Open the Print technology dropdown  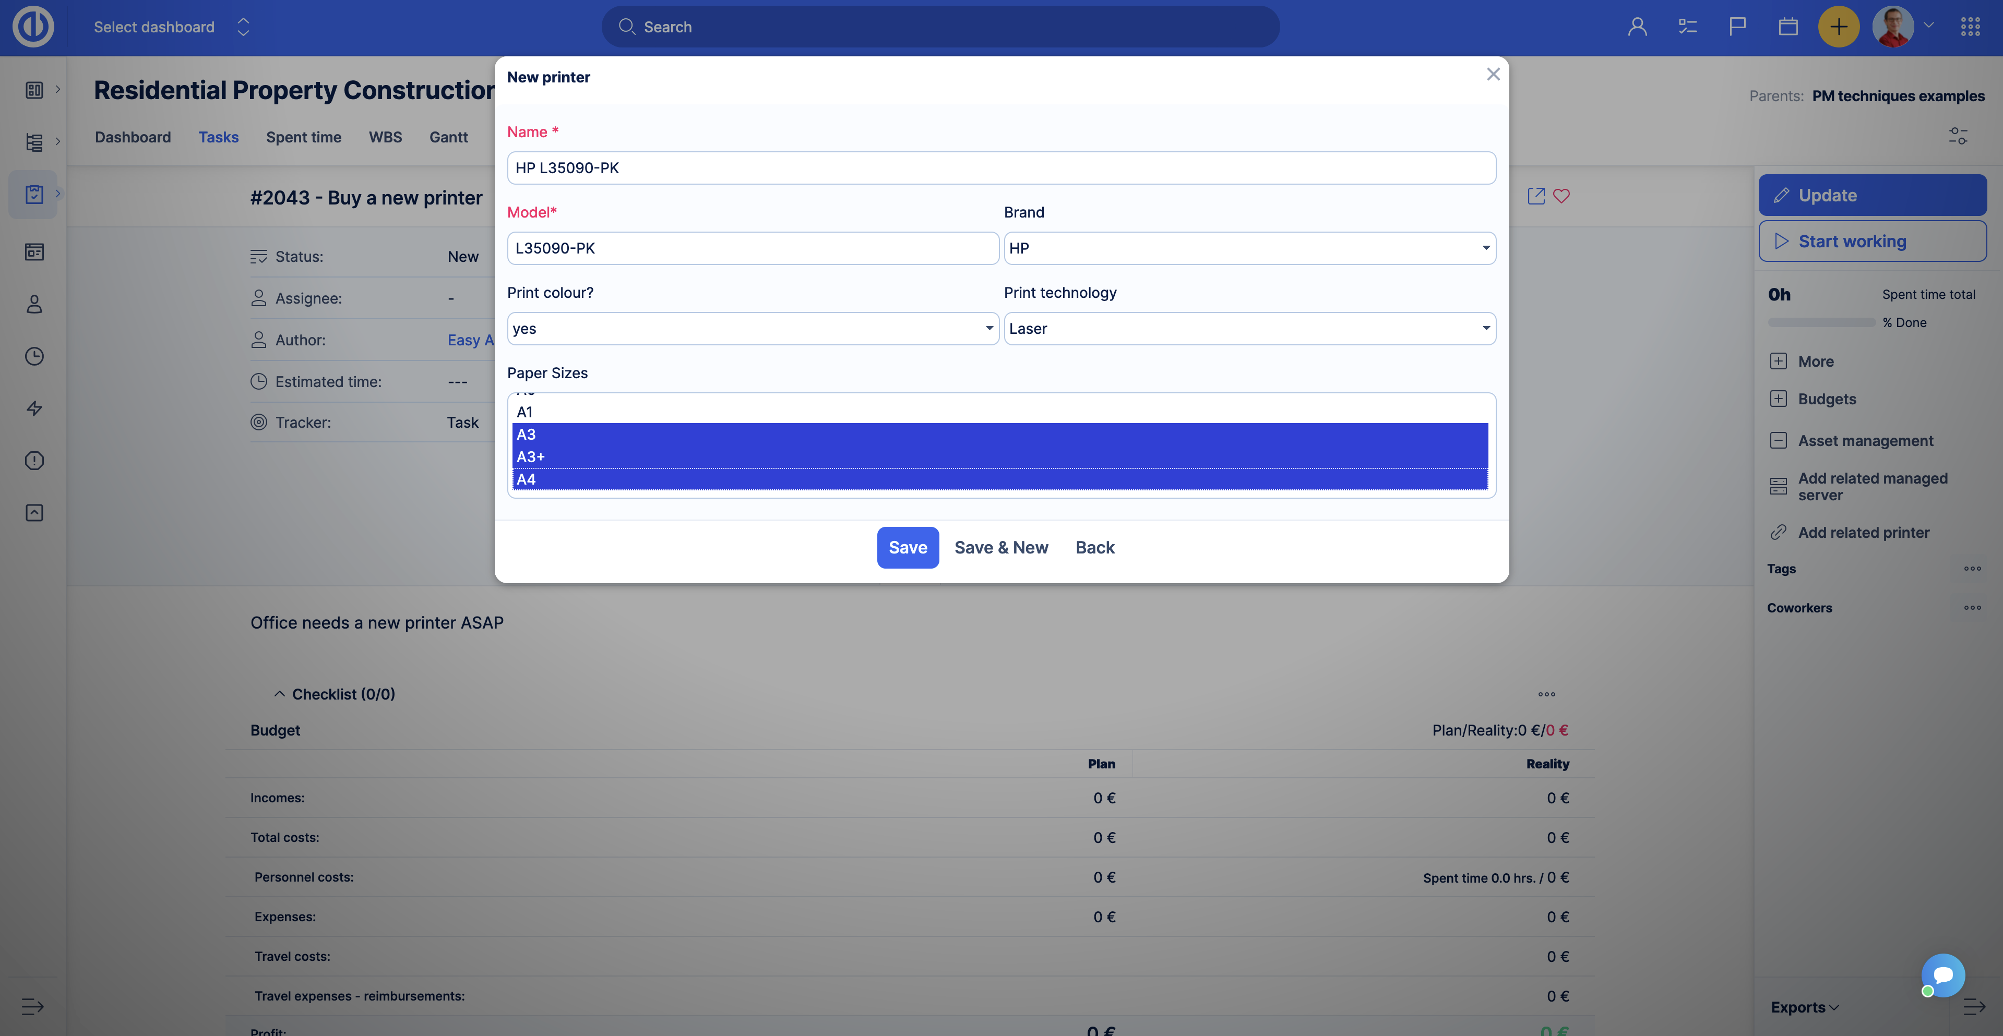point(1249,328)
